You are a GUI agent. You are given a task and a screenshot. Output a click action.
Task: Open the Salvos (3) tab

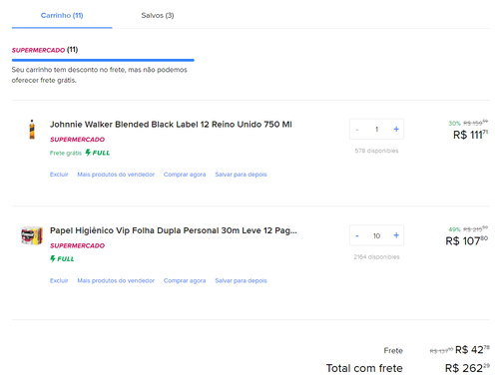click(x=158, y=15)
